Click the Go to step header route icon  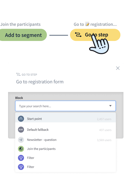18,74
